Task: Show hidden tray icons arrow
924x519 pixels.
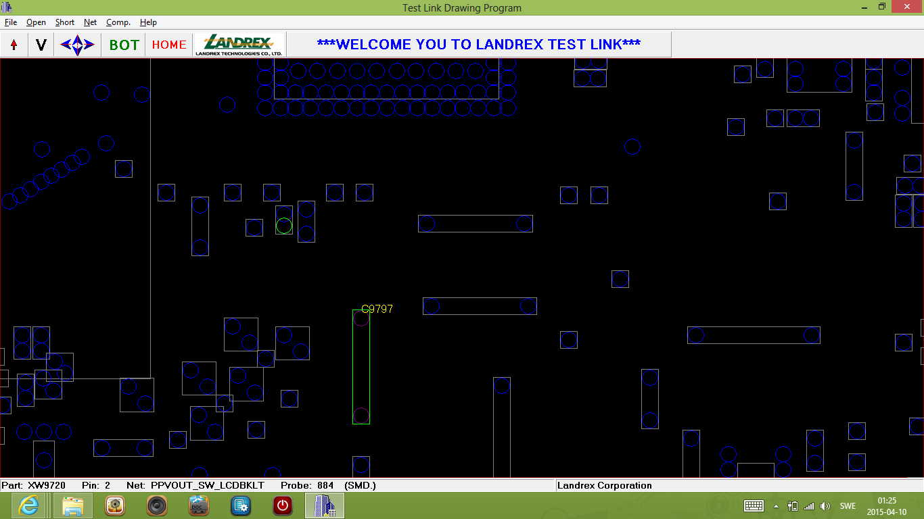Action: 777,505
